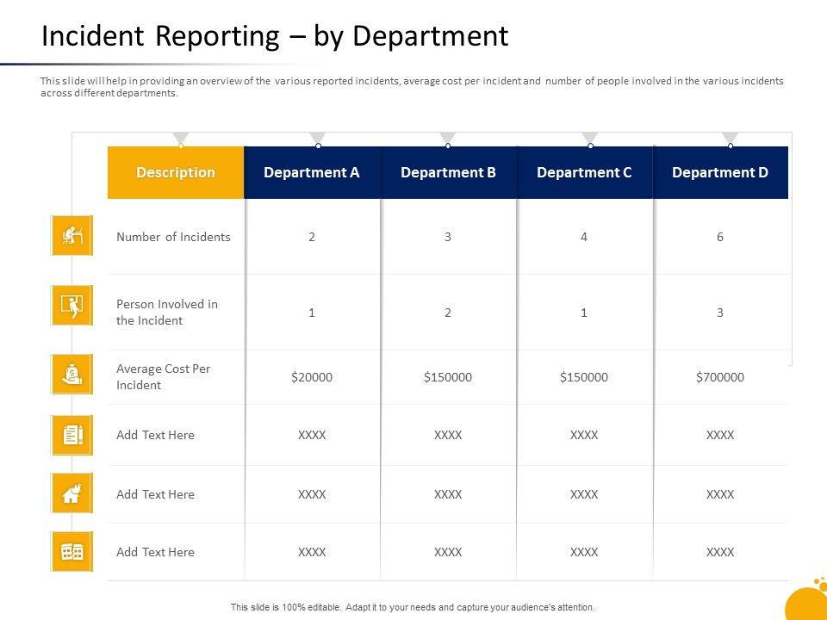Select the yellow Description header

(176, 172)
